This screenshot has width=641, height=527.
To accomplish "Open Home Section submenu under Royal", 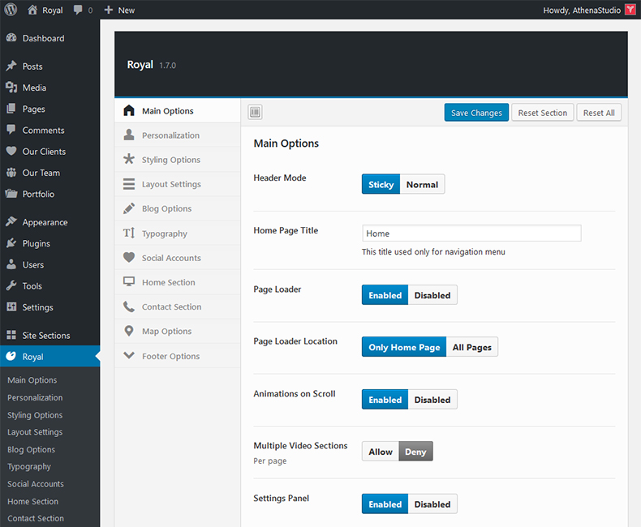I will click(x=32, y=501).
